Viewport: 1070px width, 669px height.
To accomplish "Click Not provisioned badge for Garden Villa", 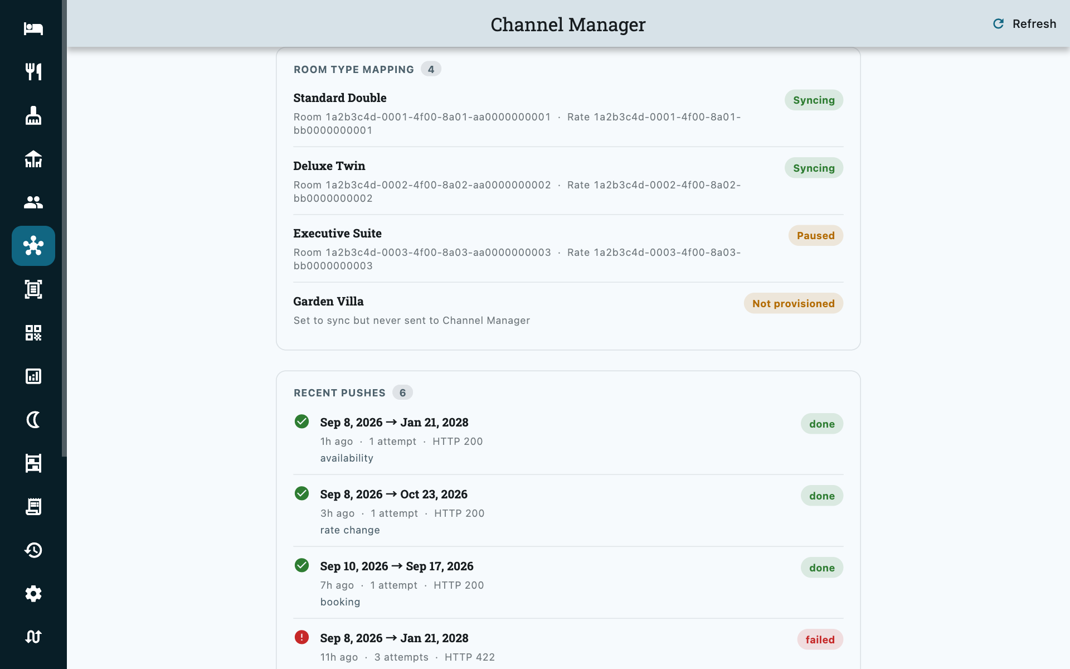I will (793, 304).
